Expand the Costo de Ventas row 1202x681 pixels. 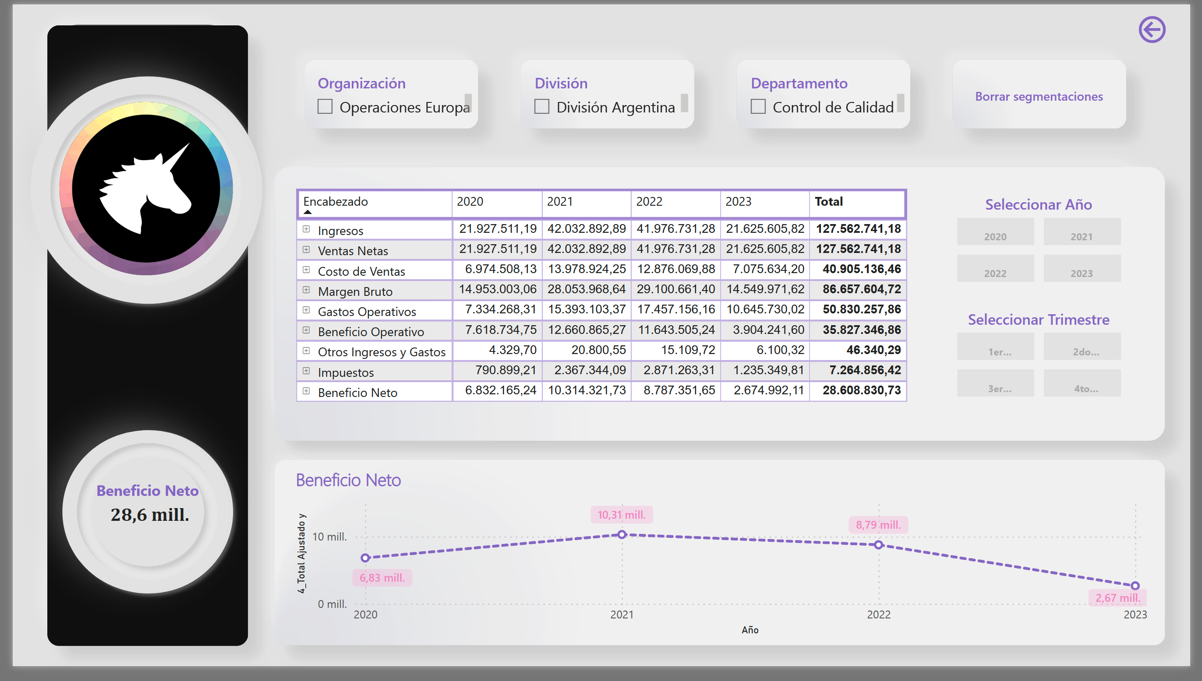[x=306, y=270]
